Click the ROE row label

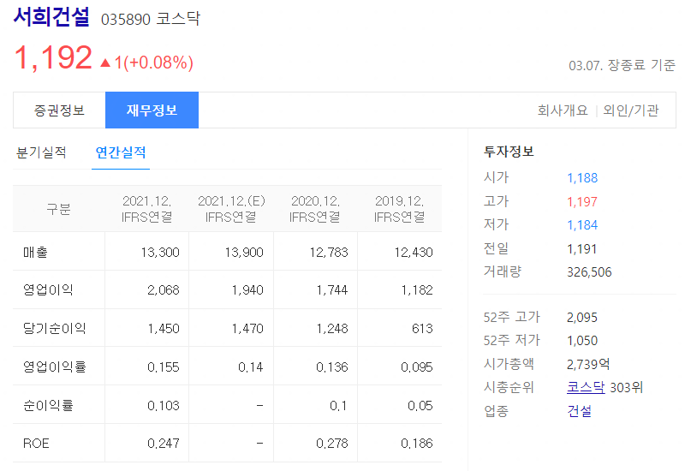click(36, 444)
